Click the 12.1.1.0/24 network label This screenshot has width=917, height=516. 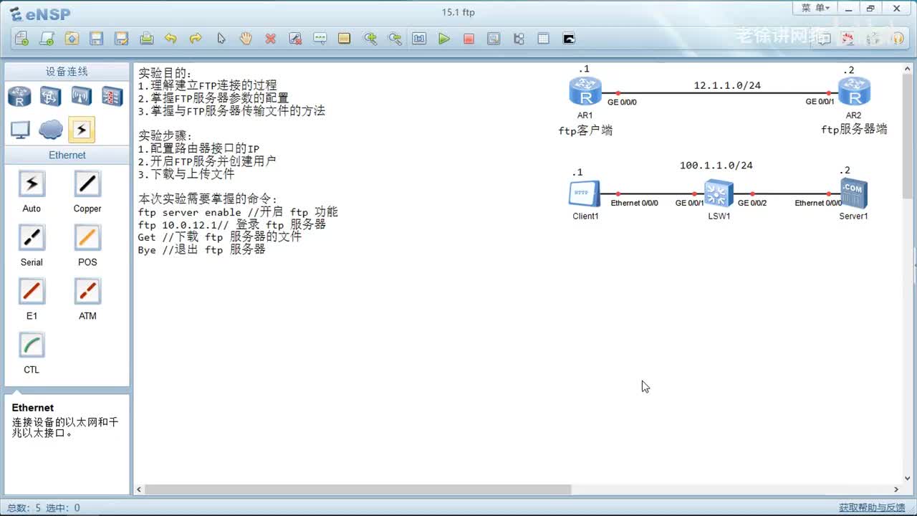(727, 85)
